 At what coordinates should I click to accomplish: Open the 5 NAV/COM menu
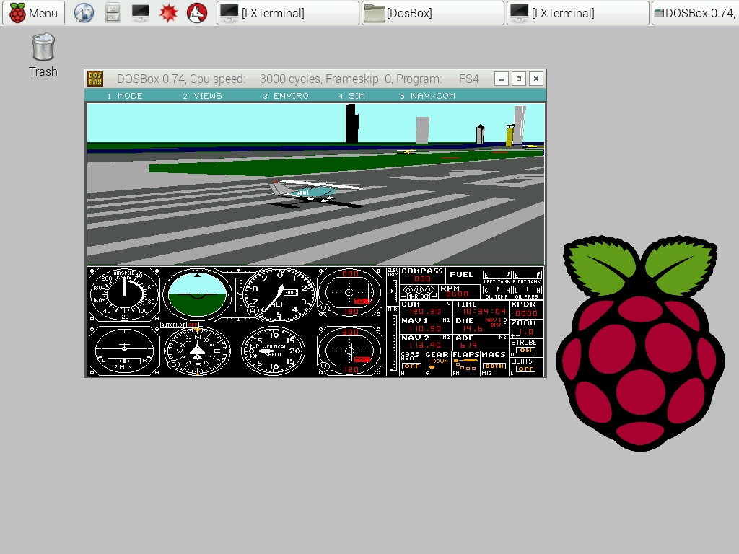[427, 96]
